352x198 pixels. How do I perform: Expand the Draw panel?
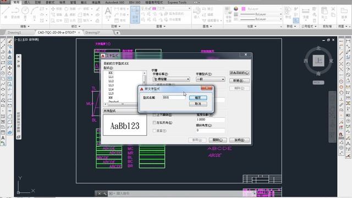[x=25, y=26]
